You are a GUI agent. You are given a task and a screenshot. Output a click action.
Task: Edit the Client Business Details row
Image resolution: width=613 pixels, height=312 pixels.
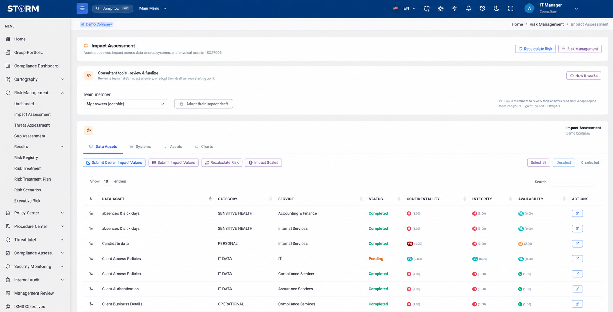click(577, 304)
